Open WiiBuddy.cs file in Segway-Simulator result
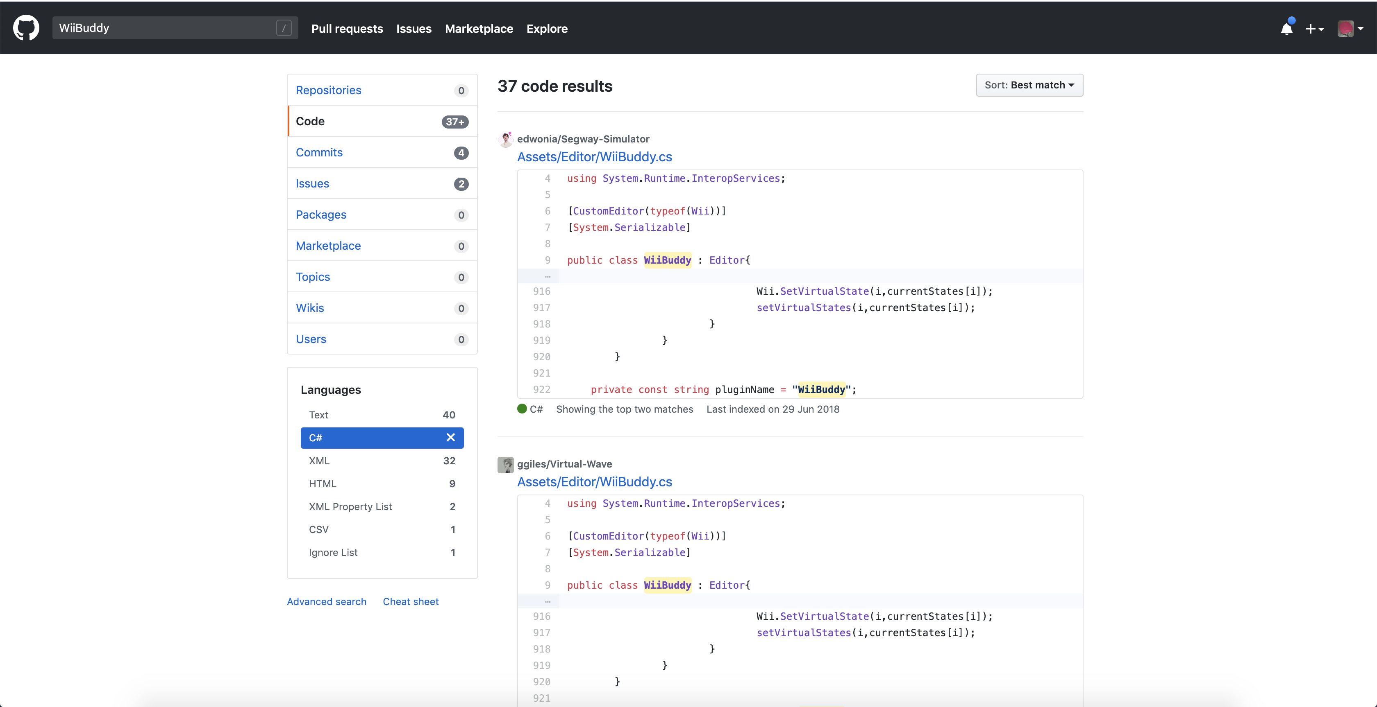This screenshot has height=707, width=1377. 594,157
